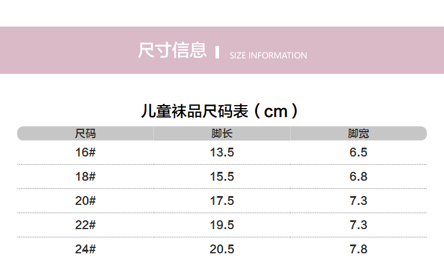Click the 7.8 foot width value
444x261 pixels.
(x=358, y=249)
